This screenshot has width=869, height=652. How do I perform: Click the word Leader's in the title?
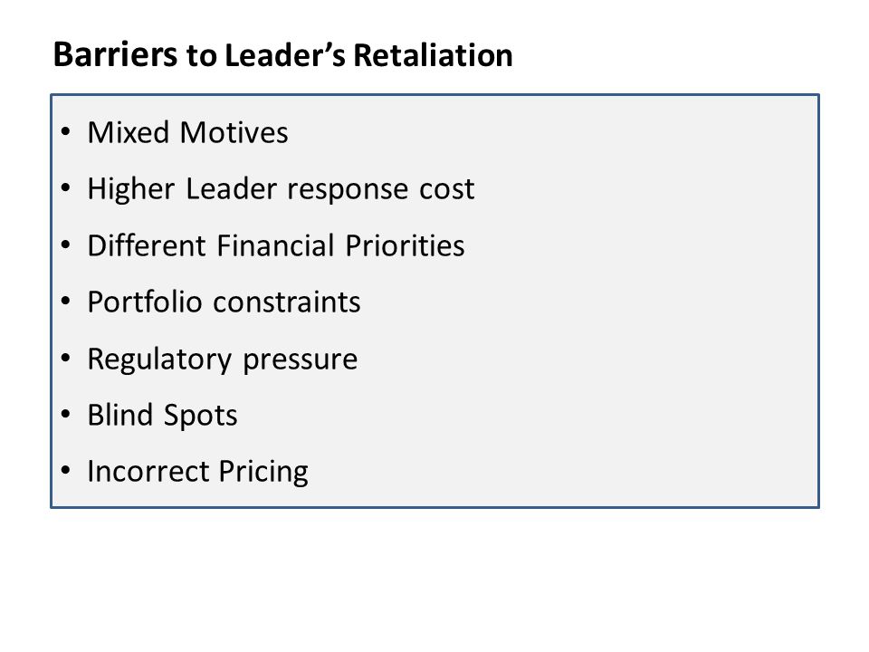click(285, 55)
